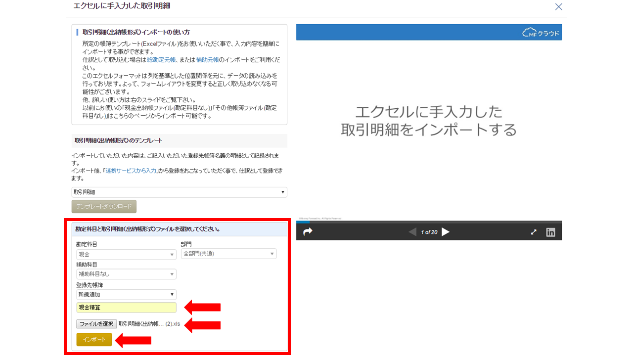Click the slide progress bar
The width and height of the screenshot is (633, 356).
click(x=429, y=222)
